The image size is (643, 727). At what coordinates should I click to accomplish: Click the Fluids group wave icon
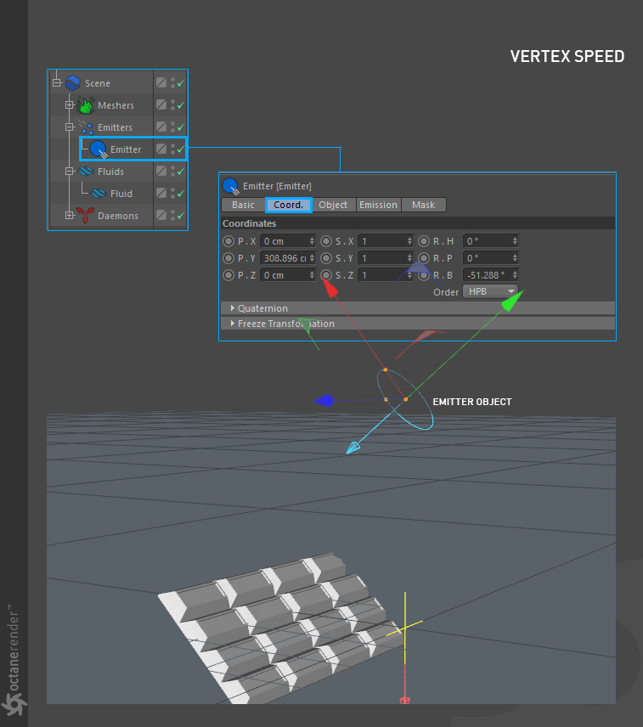point(86,172)
